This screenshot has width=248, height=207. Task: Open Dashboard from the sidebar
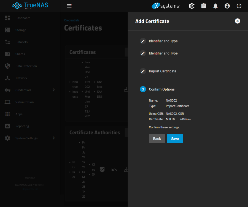point(23,18)
